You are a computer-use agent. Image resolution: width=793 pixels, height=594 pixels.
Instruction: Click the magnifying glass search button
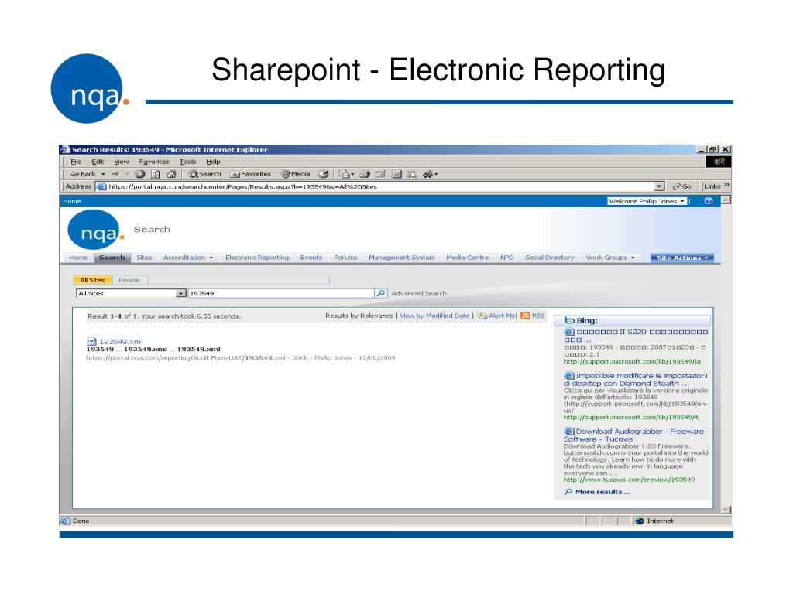click(x=381, y=293)
